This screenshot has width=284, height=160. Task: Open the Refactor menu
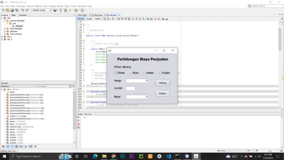pyautogui.click(x=38, y=6)
